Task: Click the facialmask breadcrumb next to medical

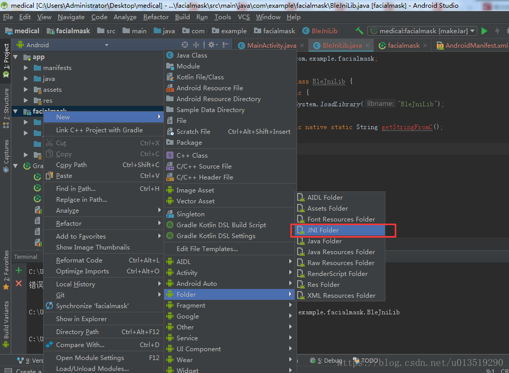Action: click(x=69, y=31)
